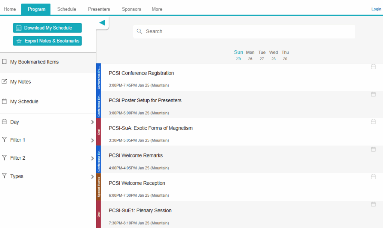
Task: Open the Presenters tab
Action: click(99, 9)
